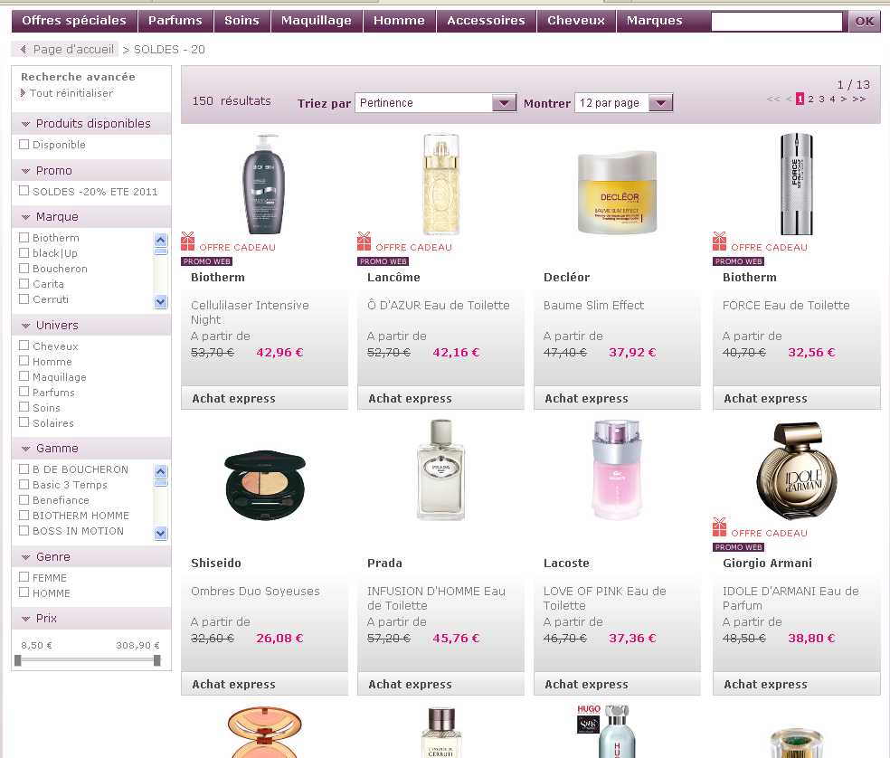Open the 12 par page dropdown

click(x=661, y=103)
